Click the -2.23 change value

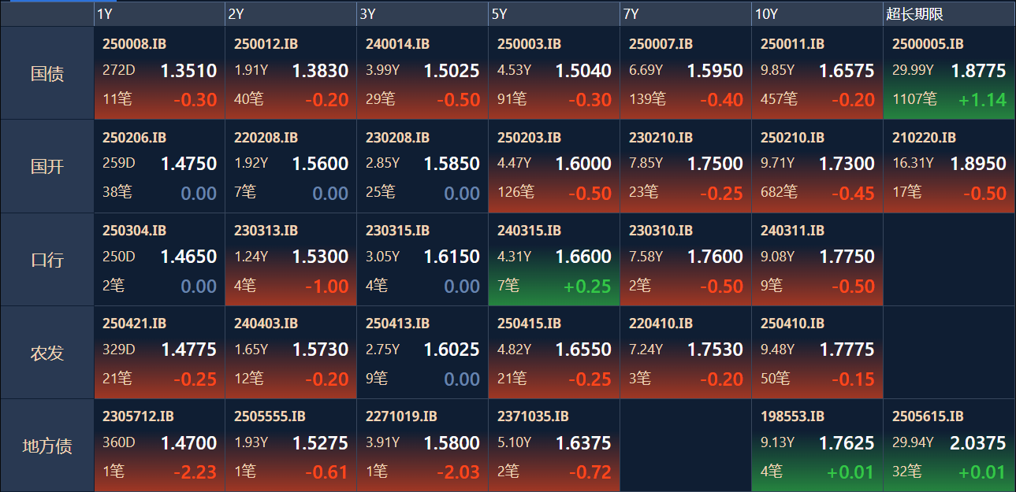pos(195,472)
